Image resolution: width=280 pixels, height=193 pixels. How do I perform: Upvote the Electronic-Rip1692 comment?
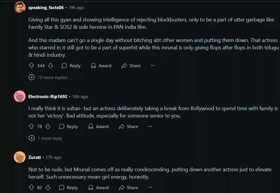[31, 127]
